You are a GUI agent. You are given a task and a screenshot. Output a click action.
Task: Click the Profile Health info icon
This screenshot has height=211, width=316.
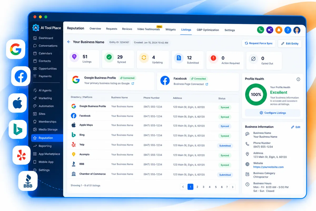coord(298,79)
